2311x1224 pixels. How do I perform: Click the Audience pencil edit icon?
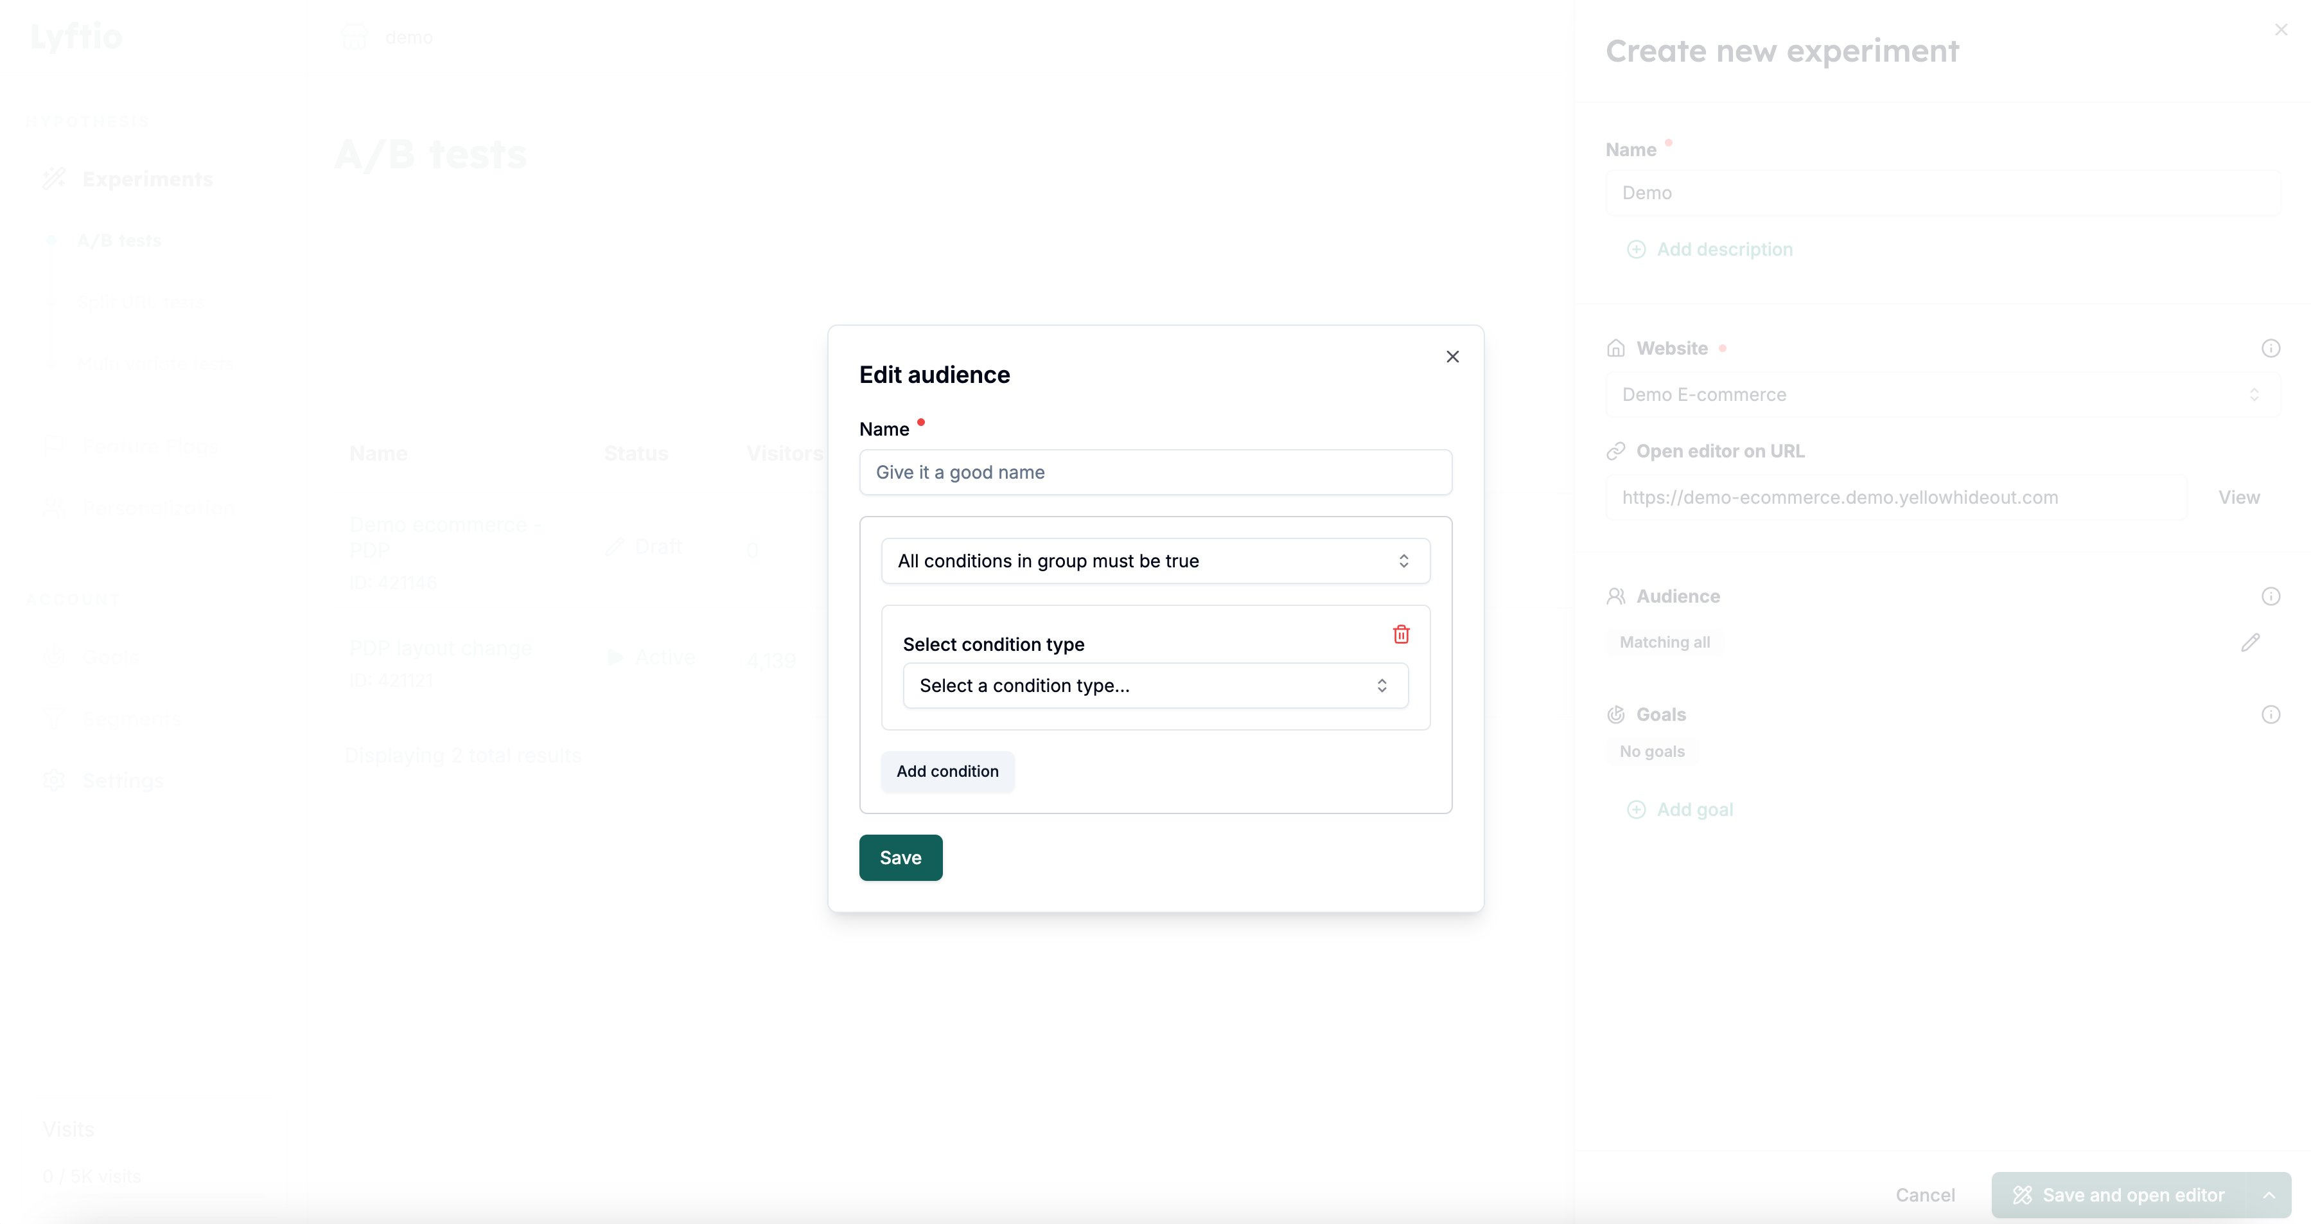[x=2250, y=643]
